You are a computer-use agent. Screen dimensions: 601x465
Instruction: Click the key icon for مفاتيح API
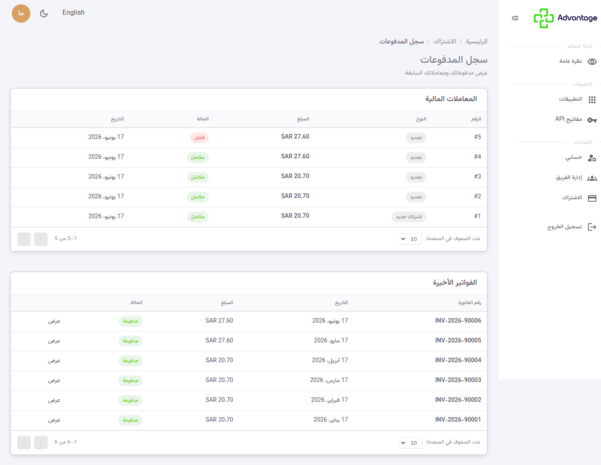pyautogui.click(x=592, y=120)
